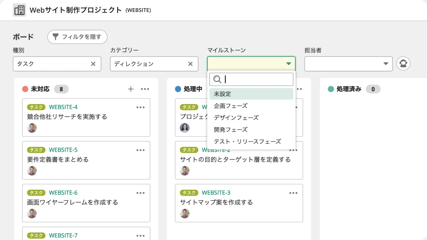This screenshot has height=240, width=427.
Task: Click the サイトの目的とターゲット層を定義する card title
Action: [236, 159]
